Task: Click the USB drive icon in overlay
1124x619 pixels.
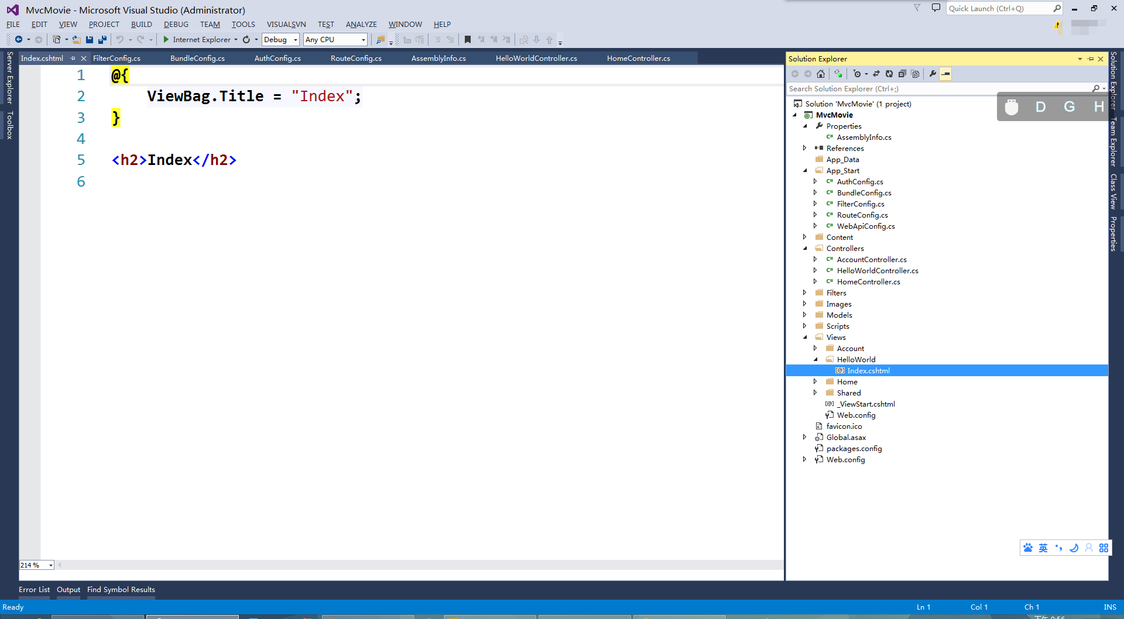Action: point(1012,107)
